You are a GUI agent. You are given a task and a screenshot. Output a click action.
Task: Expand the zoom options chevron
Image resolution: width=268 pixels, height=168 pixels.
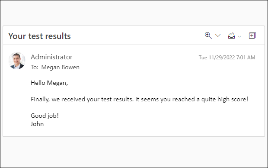(x=218, y=36)
